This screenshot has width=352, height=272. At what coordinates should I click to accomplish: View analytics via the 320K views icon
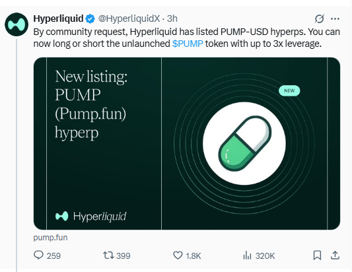(247, 255)
